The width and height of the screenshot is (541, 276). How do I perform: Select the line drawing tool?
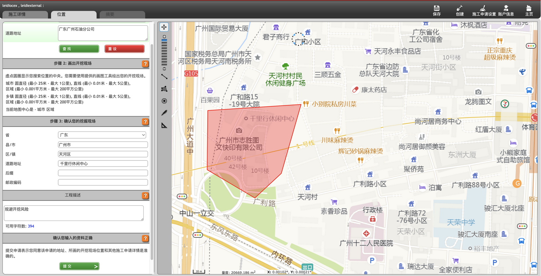[164, 77]
